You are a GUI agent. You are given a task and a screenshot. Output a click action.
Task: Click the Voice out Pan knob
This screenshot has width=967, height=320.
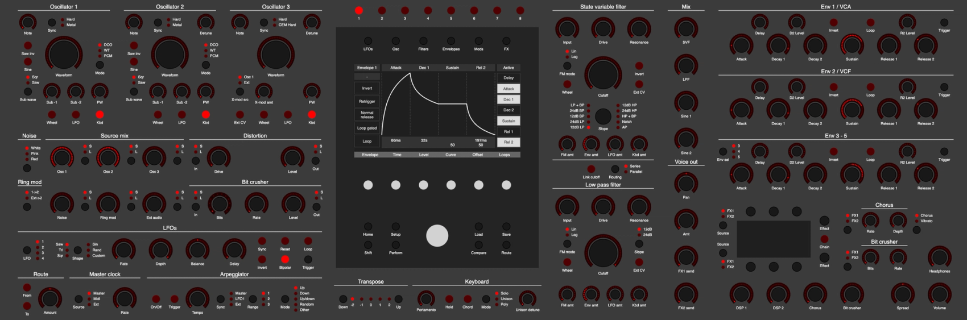pos(686,184)
